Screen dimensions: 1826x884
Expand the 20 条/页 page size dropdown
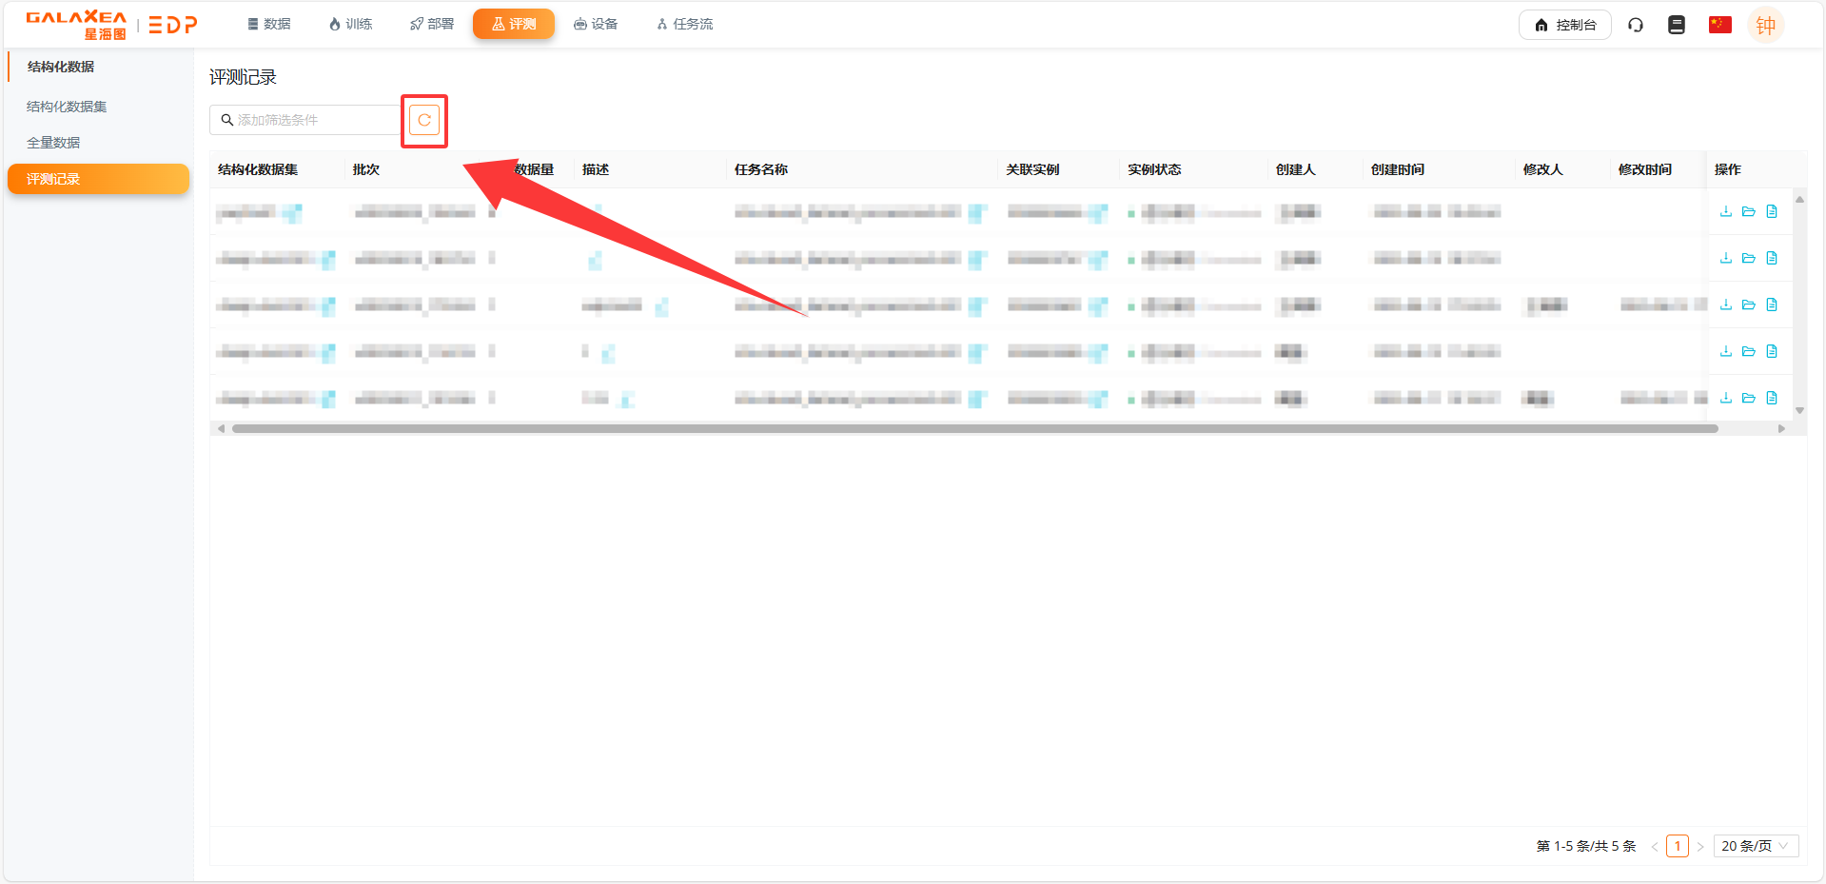tap(1755, 846)
